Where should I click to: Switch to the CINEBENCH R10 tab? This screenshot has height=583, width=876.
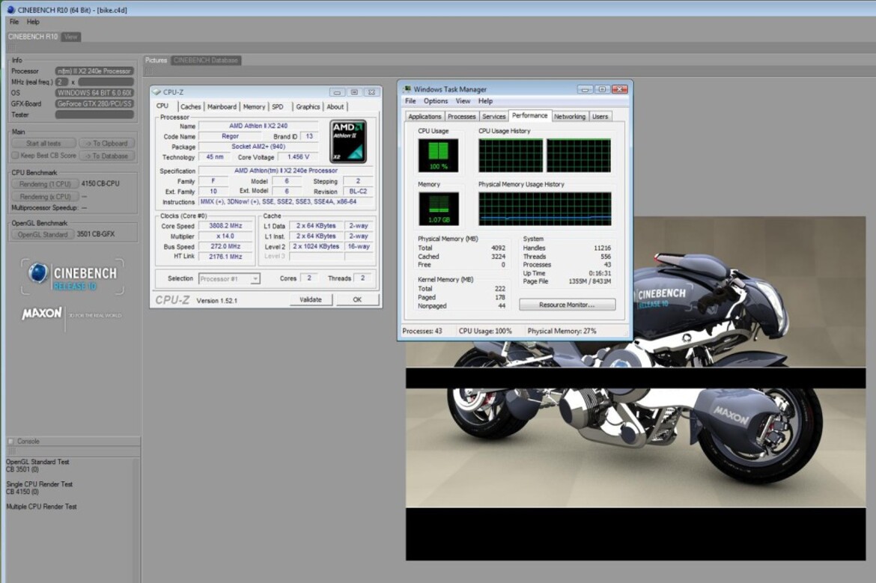32,37
